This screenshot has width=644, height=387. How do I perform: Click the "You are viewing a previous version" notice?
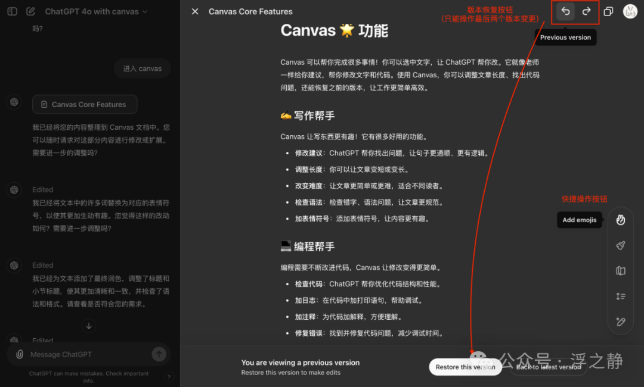click(300, 363)
